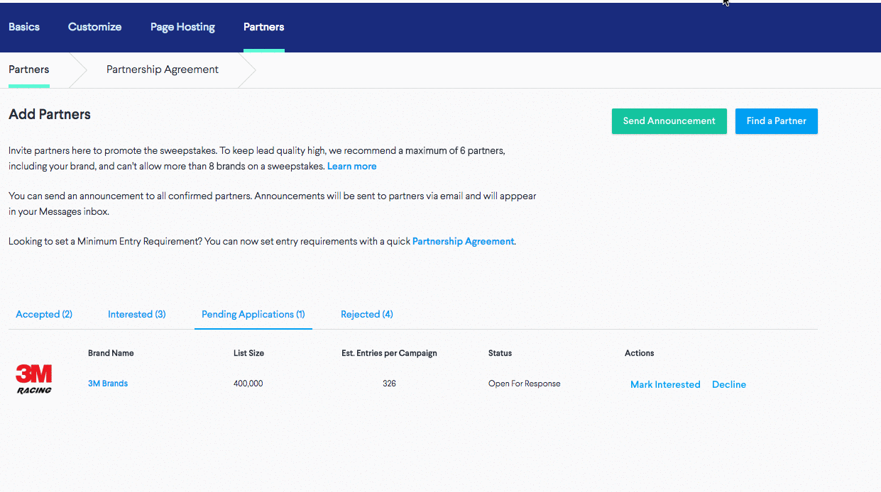The height and width of the screenshot is (492, 881).
Task: Show the Accepted (2) partners tab
Action: tap(44, 314)
